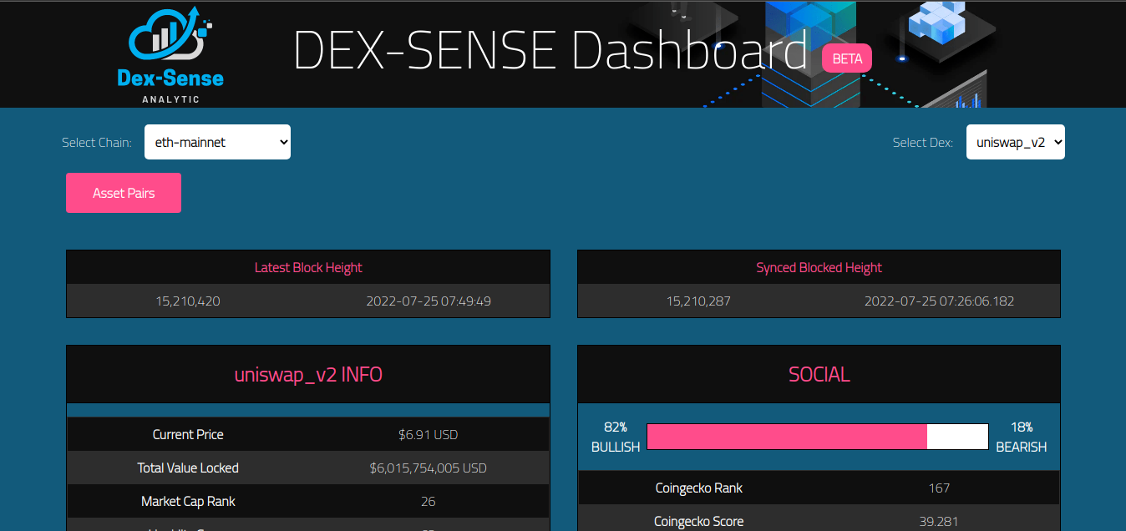This screenshot has width=1126, height=531.
Task: Select the Synced Blocked Height header
Action: pos(819,268)
